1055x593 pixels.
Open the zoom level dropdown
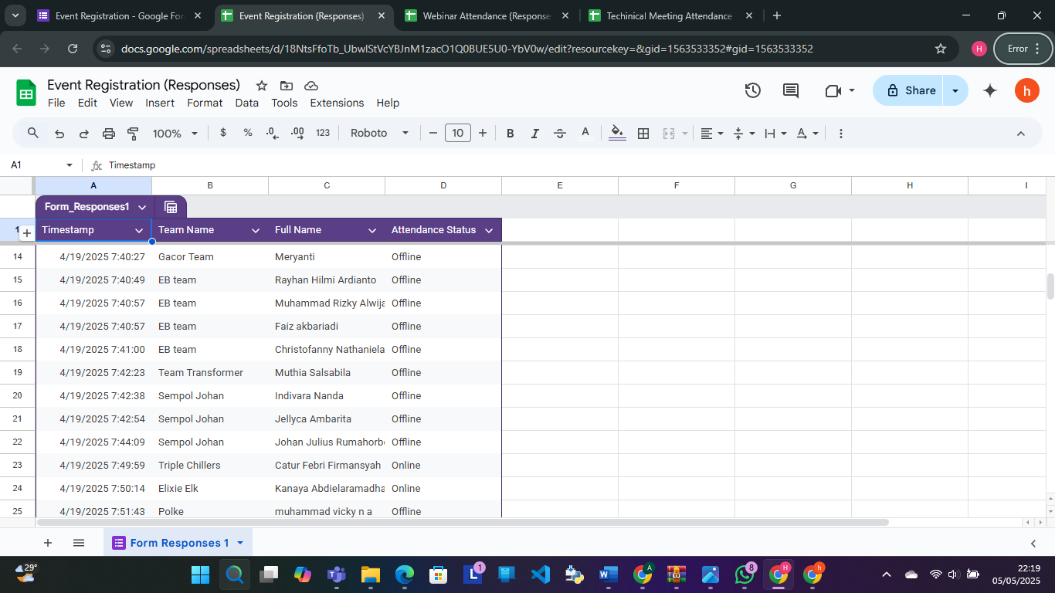[175, 134]
